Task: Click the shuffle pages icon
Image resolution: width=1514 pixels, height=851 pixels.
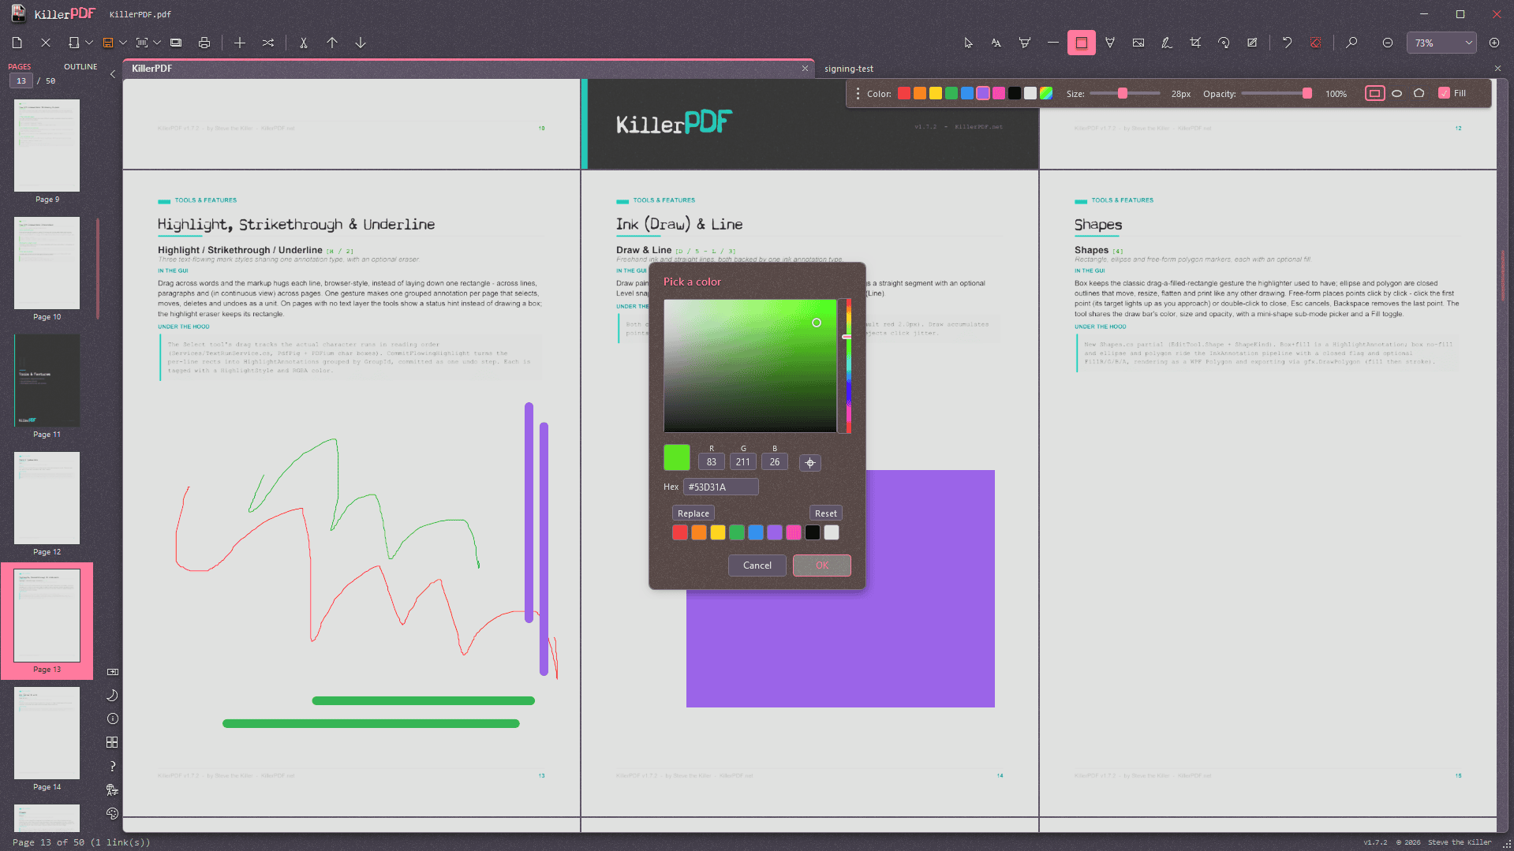Action: tap(268, 43)
